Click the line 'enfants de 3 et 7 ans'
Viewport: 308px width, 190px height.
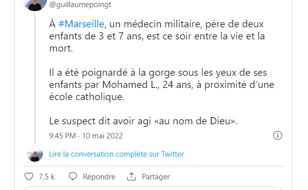[x=96, y=36]
